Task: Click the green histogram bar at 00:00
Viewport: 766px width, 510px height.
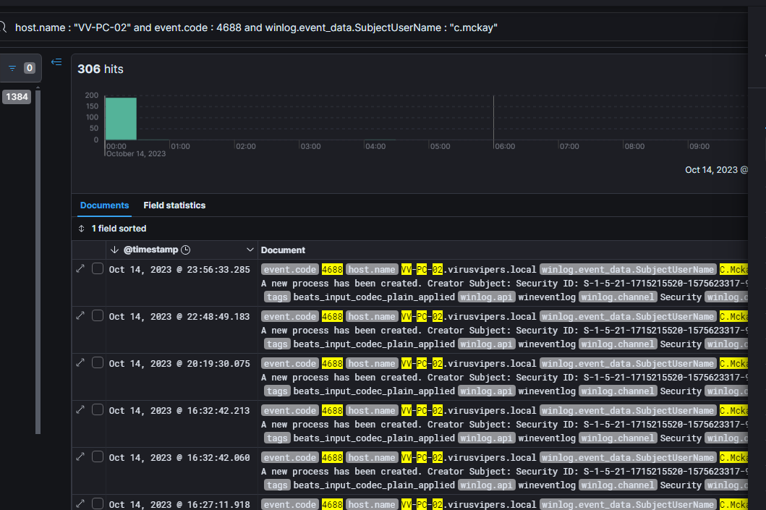Action: (121, 119)
